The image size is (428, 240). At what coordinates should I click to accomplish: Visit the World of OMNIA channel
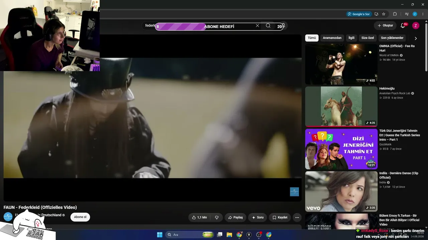(389, 55)
